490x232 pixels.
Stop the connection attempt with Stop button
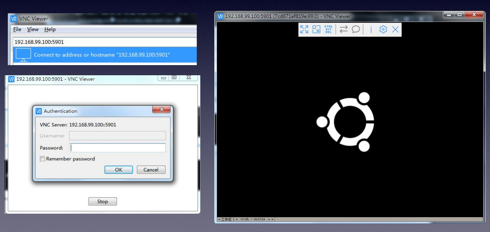[x=103, y=202]
